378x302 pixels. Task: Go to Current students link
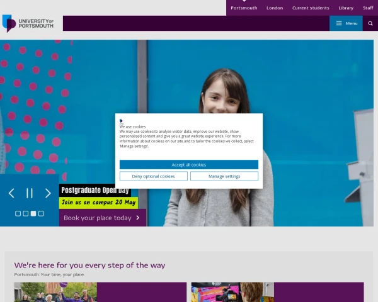pyautogui.click(x=311, y=8)
